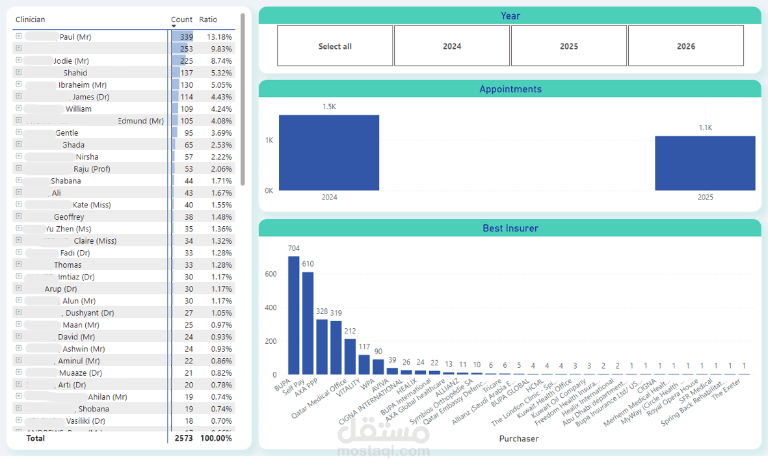Click the clinician table vertical scrollbar
Screen dimensions: 768x468
243,99
